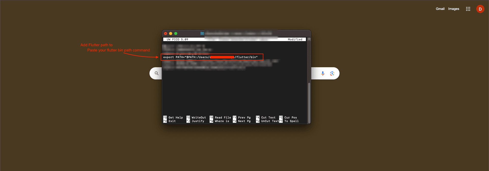
Task: Maximize terminal with the green button
Action: click(176, 33)
